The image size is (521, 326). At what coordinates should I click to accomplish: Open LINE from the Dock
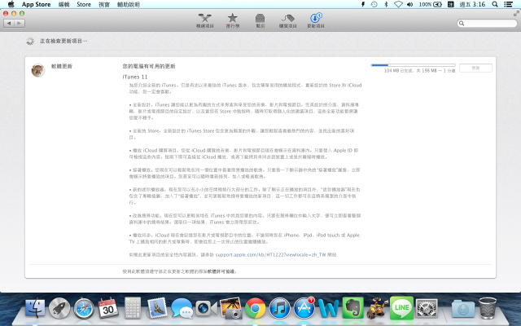point(401,308)
